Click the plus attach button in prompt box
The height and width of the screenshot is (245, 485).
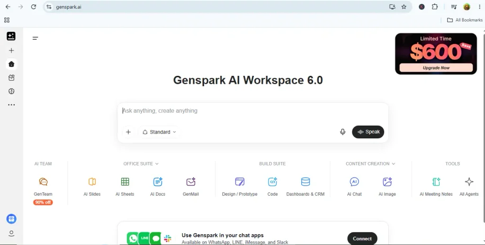coord(128,132)
